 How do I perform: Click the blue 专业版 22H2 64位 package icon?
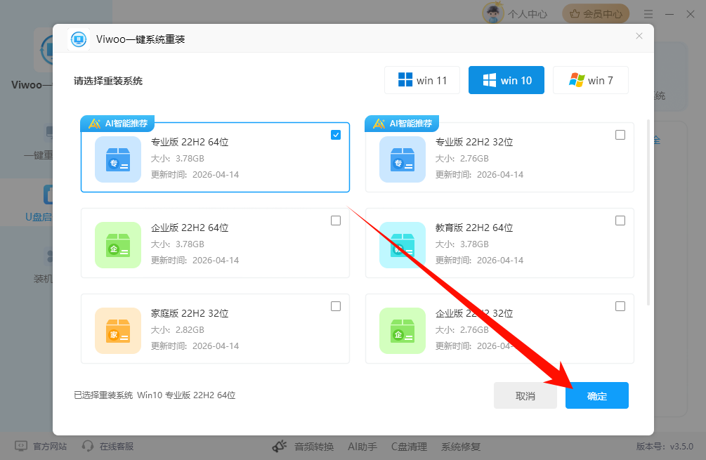coord(118,159)
